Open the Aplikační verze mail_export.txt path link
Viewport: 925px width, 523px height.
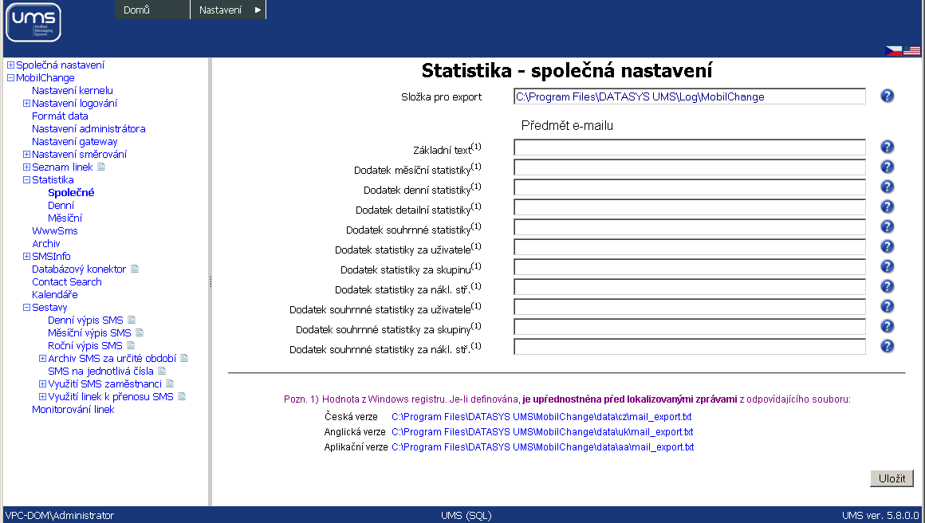[x=543, y=447]
